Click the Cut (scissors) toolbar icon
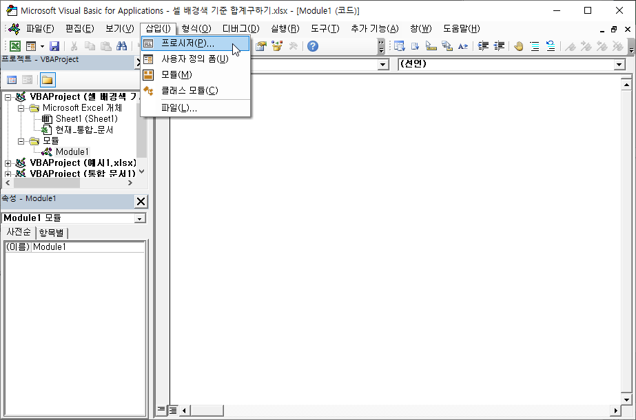636x420 pixels. click(x=74, y=46)
